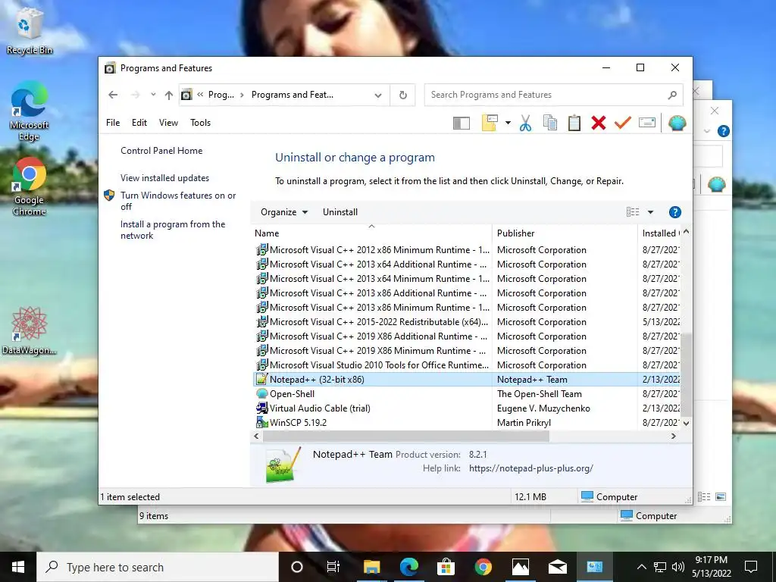Click the scroll right arrow of the list
Image resolution: width=776 pixels, height=582 pixels.
pyautogui.click(x=673, y=436)
